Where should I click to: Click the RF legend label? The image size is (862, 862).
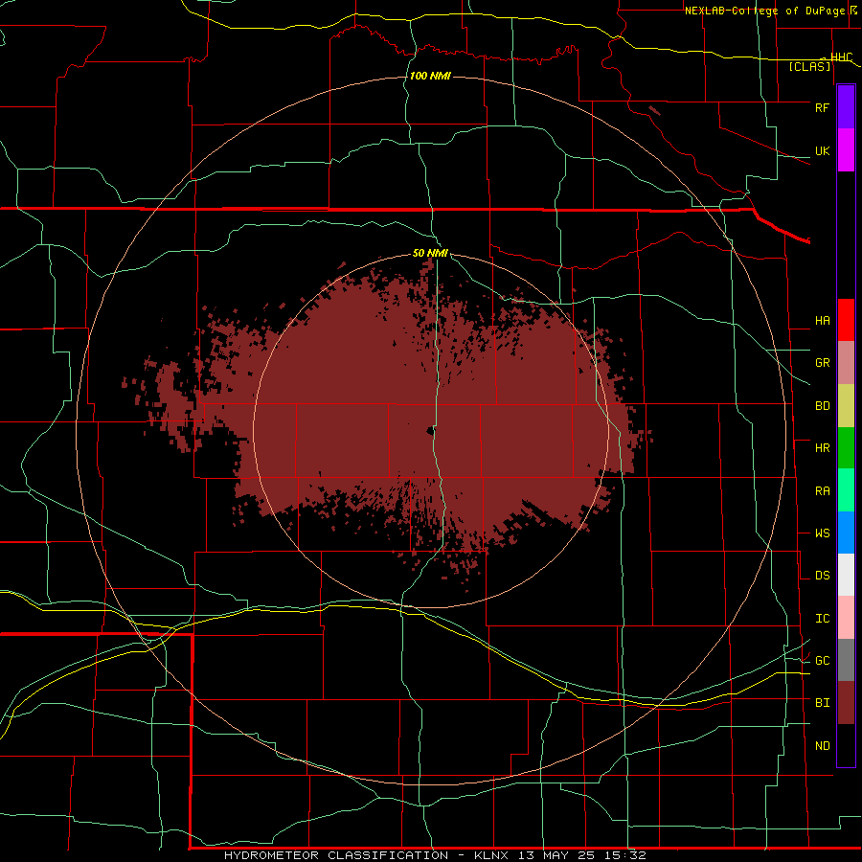click(822, 107)
